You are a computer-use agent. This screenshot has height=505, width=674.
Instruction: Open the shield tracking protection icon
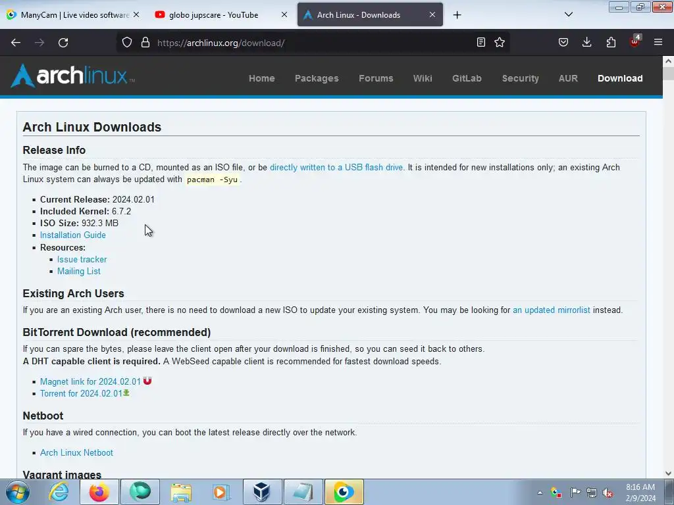point(127,42)
